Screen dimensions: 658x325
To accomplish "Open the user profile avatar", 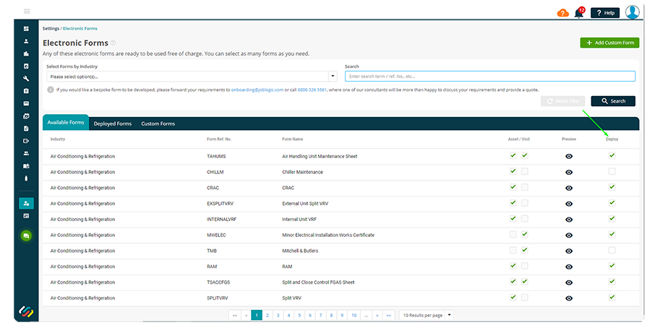I will pos(632,12).
